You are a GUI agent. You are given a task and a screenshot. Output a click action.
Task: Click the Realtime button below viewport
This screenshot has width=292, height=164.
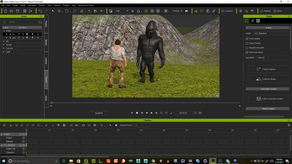click(99, 113)
